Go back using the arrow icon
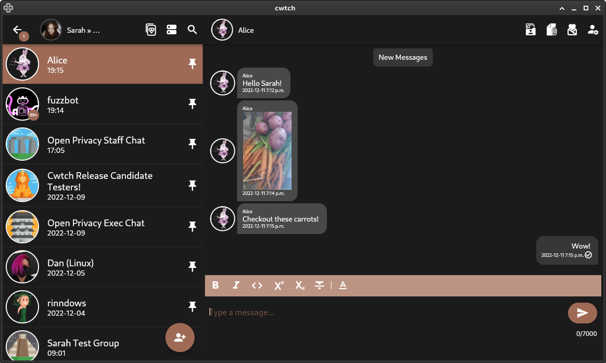 coord(17,30)
